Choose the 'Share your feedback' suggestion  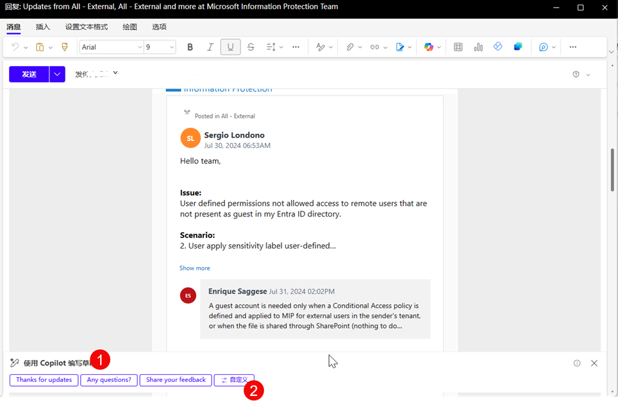[176, 380]
